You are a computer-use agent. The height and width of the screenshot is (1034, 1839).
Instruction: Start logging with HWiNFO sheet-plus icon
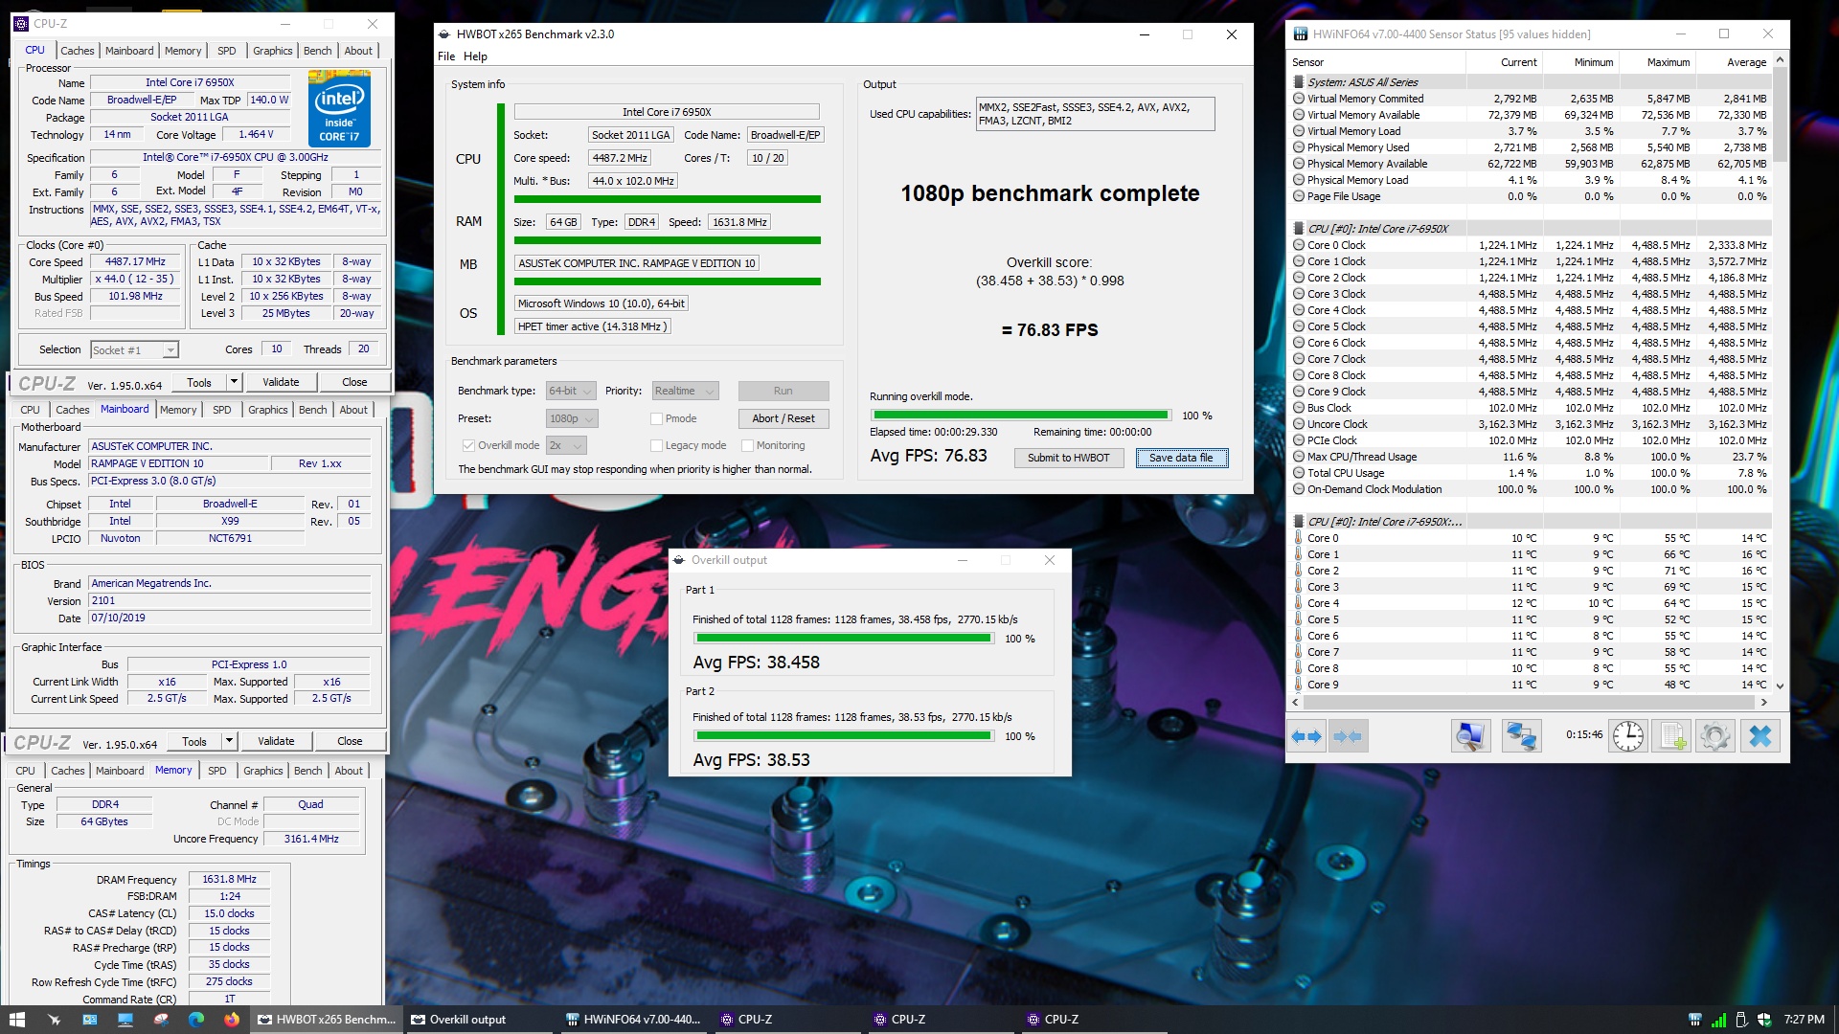tap(1671, 736)
